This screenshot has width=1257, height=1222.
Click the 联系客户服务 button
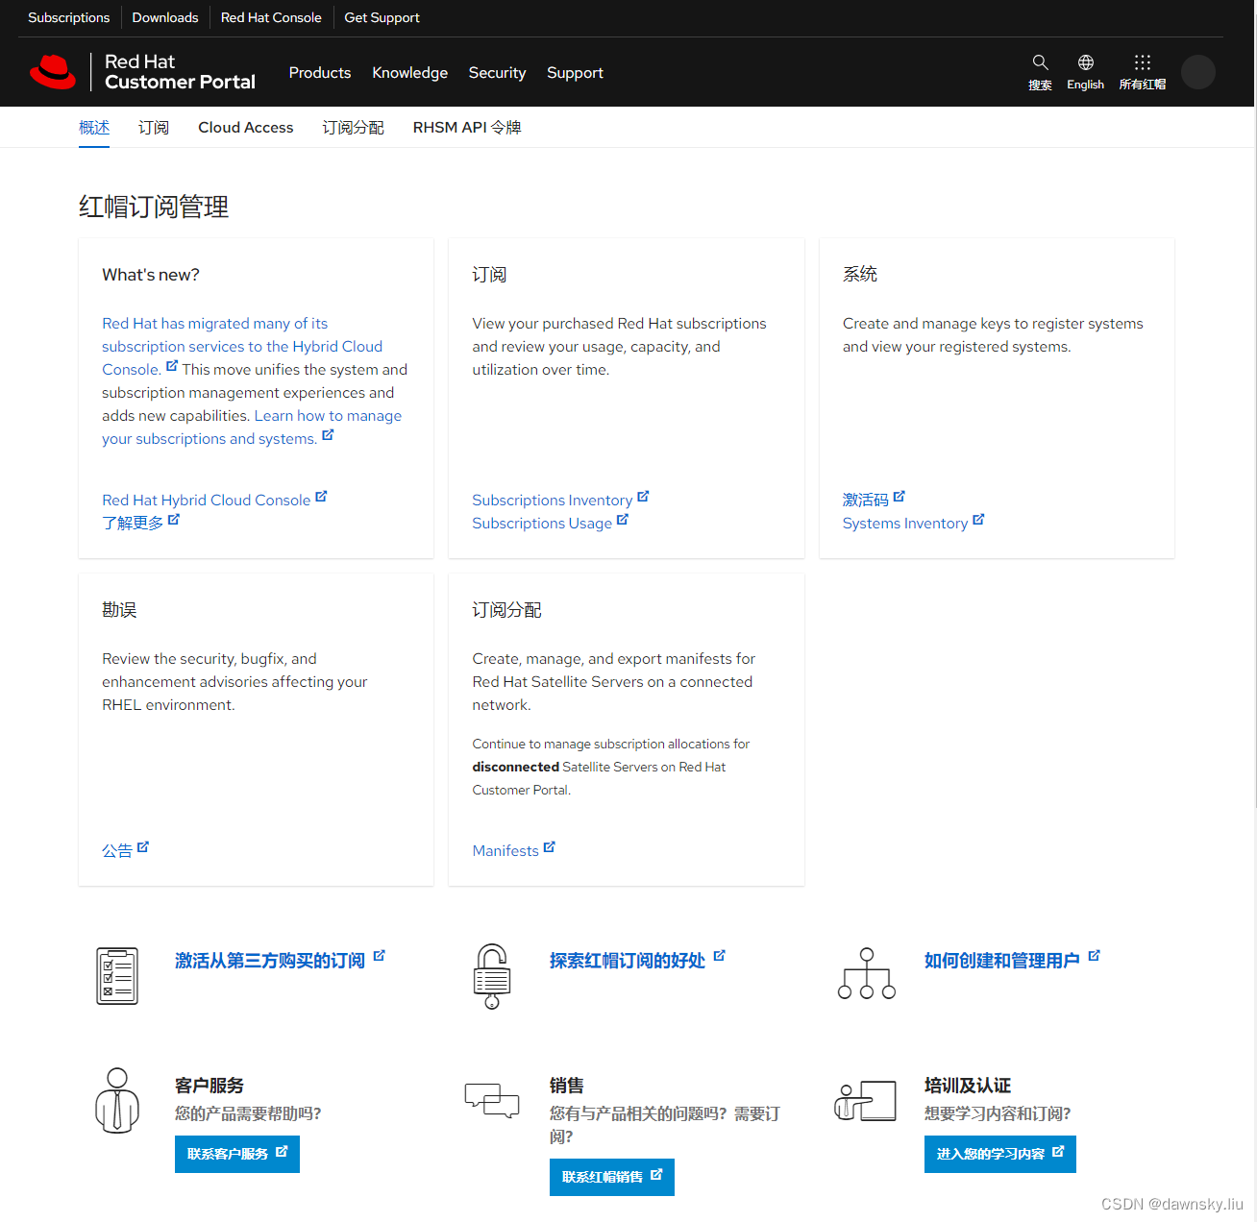click(x=237, y=1154)
